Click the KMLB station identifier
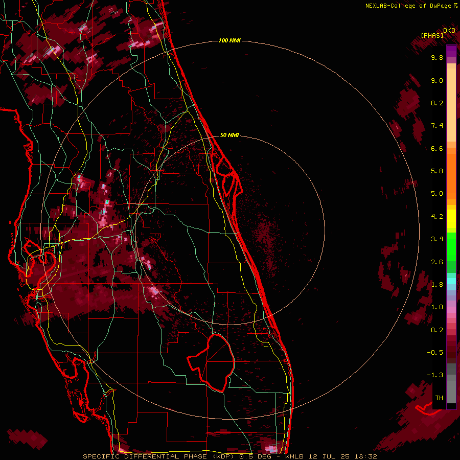Viewport: 460px width, 460px height. (294, 456)
